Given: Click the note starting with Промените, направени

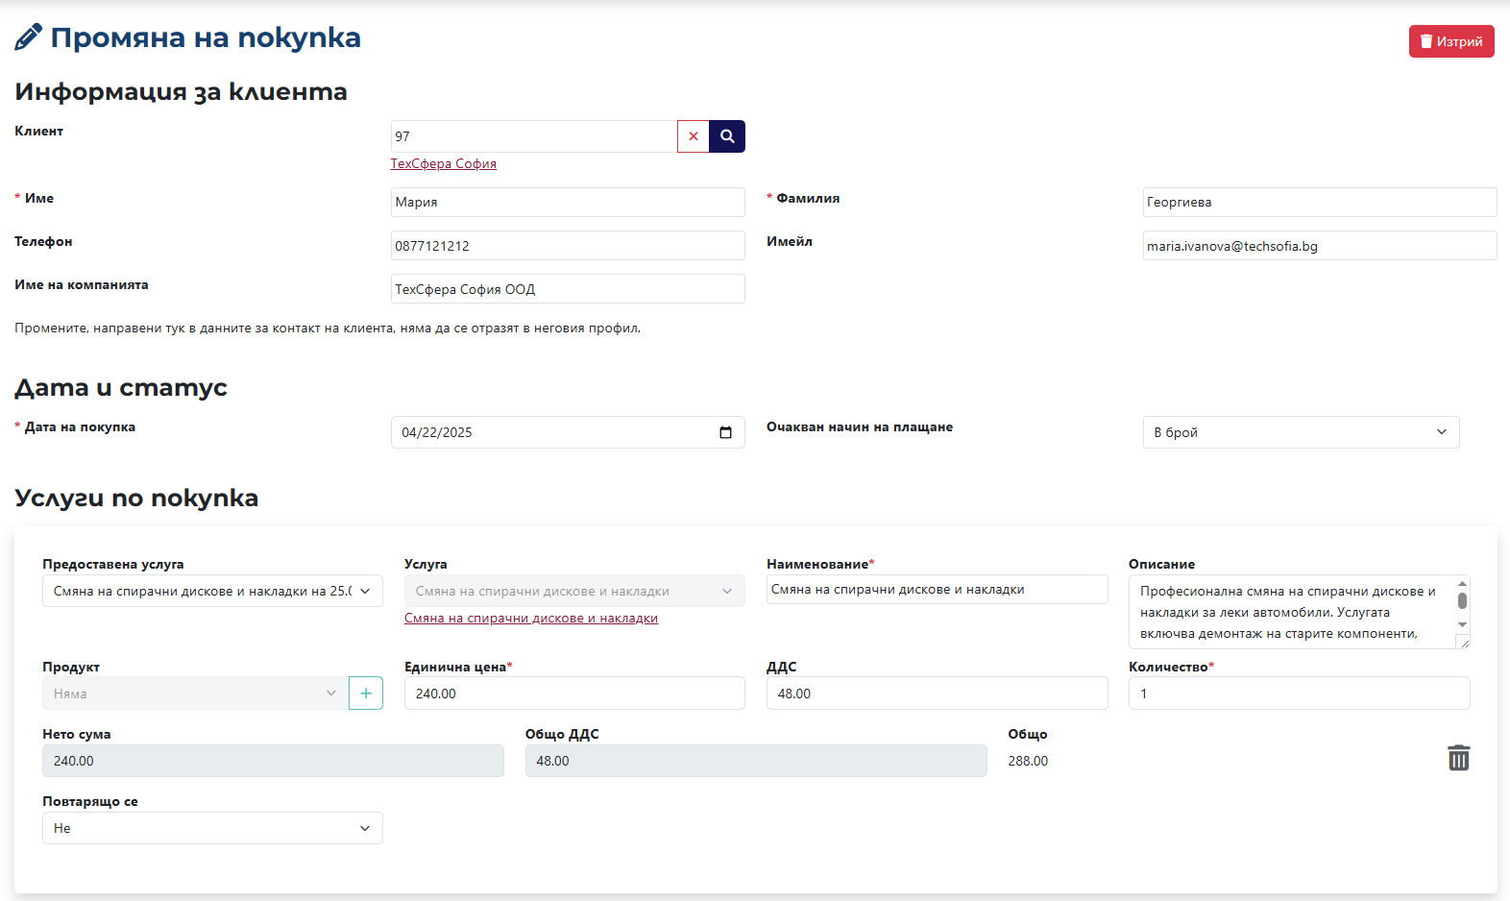Looking at the screenshot, I should (328, 329).
